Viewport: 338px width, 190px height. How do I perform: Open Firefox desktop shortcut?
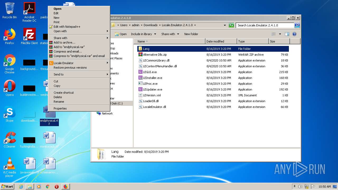[x=10, y=36]
